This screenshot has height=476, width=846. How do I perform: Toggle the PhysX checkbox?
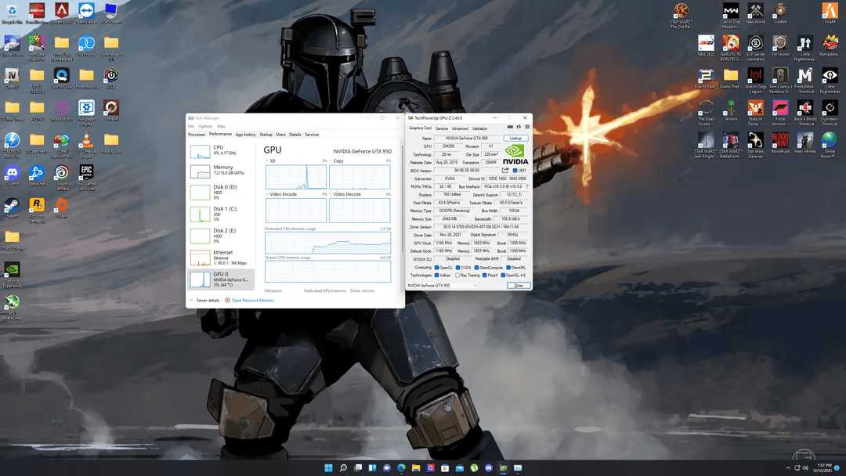[485, 275]
